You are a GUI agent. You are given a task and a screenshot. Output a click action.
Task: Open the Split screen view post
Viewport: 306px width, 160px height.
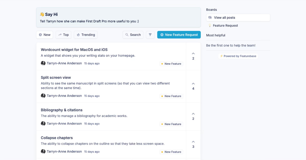56,77
